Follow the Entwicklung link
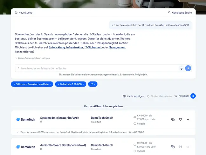 57,47
